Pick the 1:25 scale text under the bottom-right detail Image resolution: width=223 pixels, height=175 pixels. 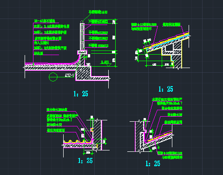[x=153, y=163]
